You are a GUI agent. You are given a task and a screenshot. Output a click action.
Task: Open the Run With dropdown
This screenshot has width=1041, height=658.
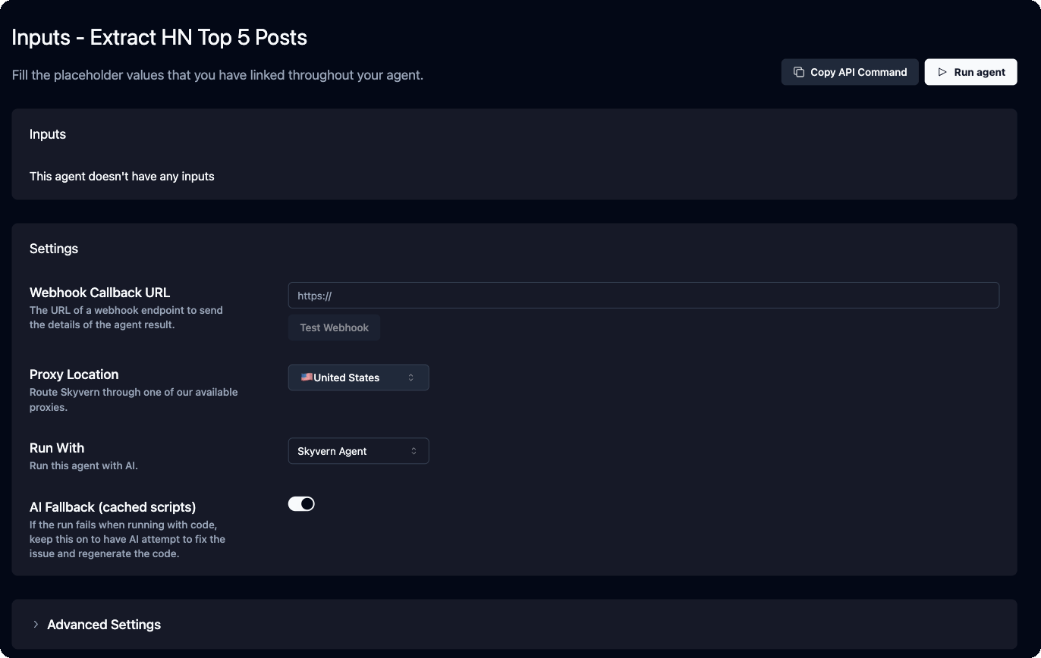point(358,451)
